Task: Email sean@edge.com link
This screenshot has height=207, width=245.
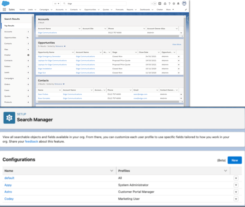Action: [x=140, y=94]
